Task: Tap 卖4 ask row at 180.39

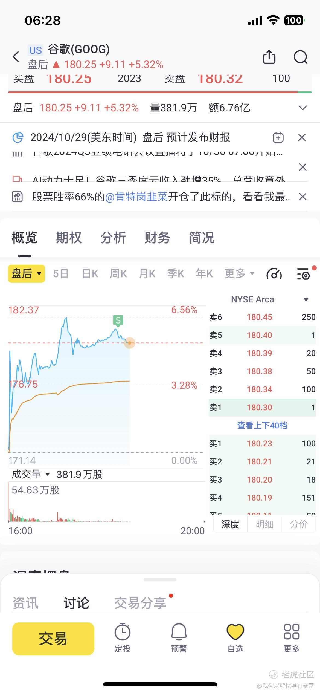Action: point(263,353)
